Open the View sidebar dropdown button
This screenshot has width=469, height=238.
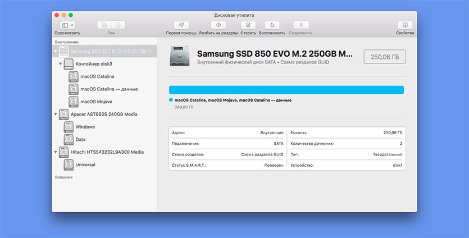tap(67, 25)
